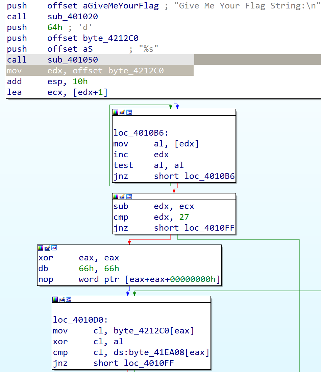Click the value 27 in cmp instruction
321x372 pixels.
click(x=184, y=217)
